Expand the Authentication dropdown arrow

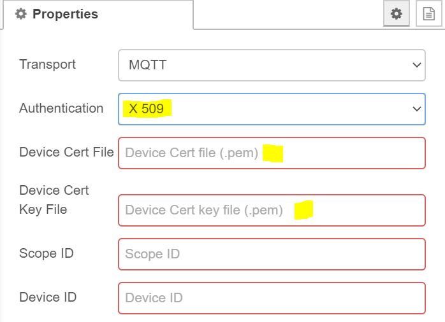pos(416,109)
